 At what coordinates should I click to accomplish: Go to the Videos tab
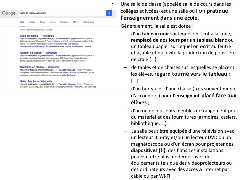click(x=53, y=22)
